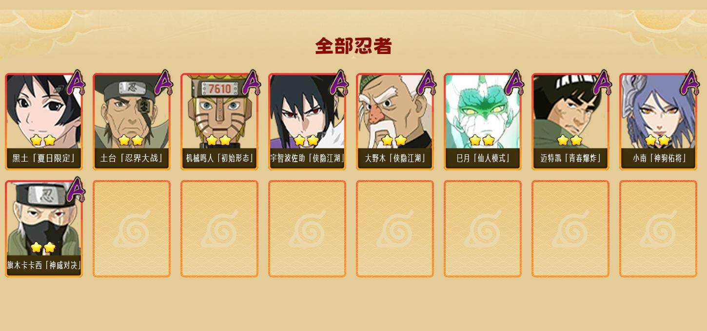Click the empty slot below 小南 card

pyautogui.click(x=658, y=229)
